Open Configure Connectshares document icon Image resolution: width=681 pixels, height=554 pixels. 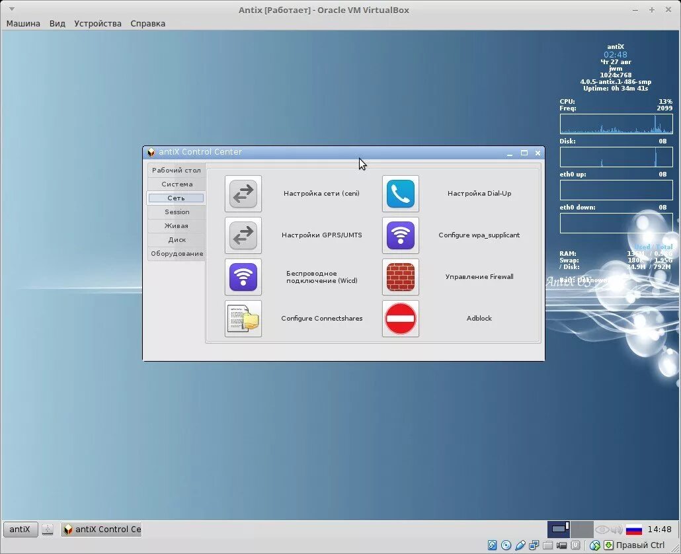point(243,319)
